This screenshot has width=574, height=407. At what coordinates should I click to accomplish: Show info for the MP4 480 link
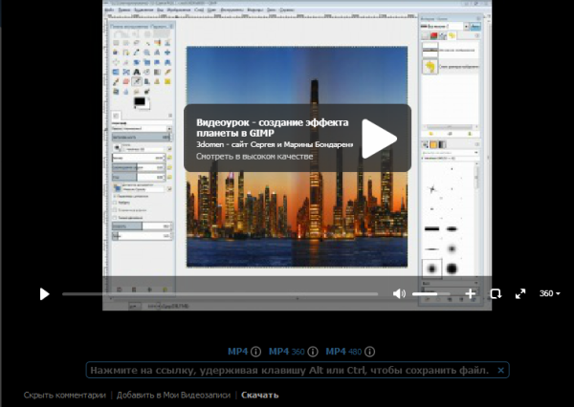point(369,352)
